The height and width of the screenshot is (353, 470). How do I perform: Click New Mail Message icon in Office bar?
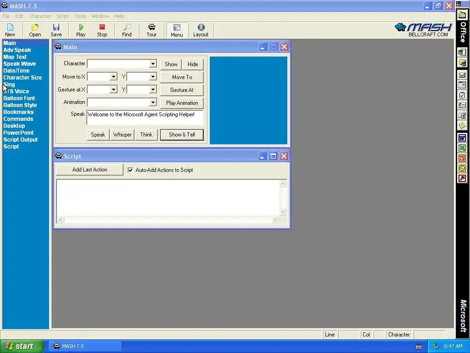[x=462, y=75]
